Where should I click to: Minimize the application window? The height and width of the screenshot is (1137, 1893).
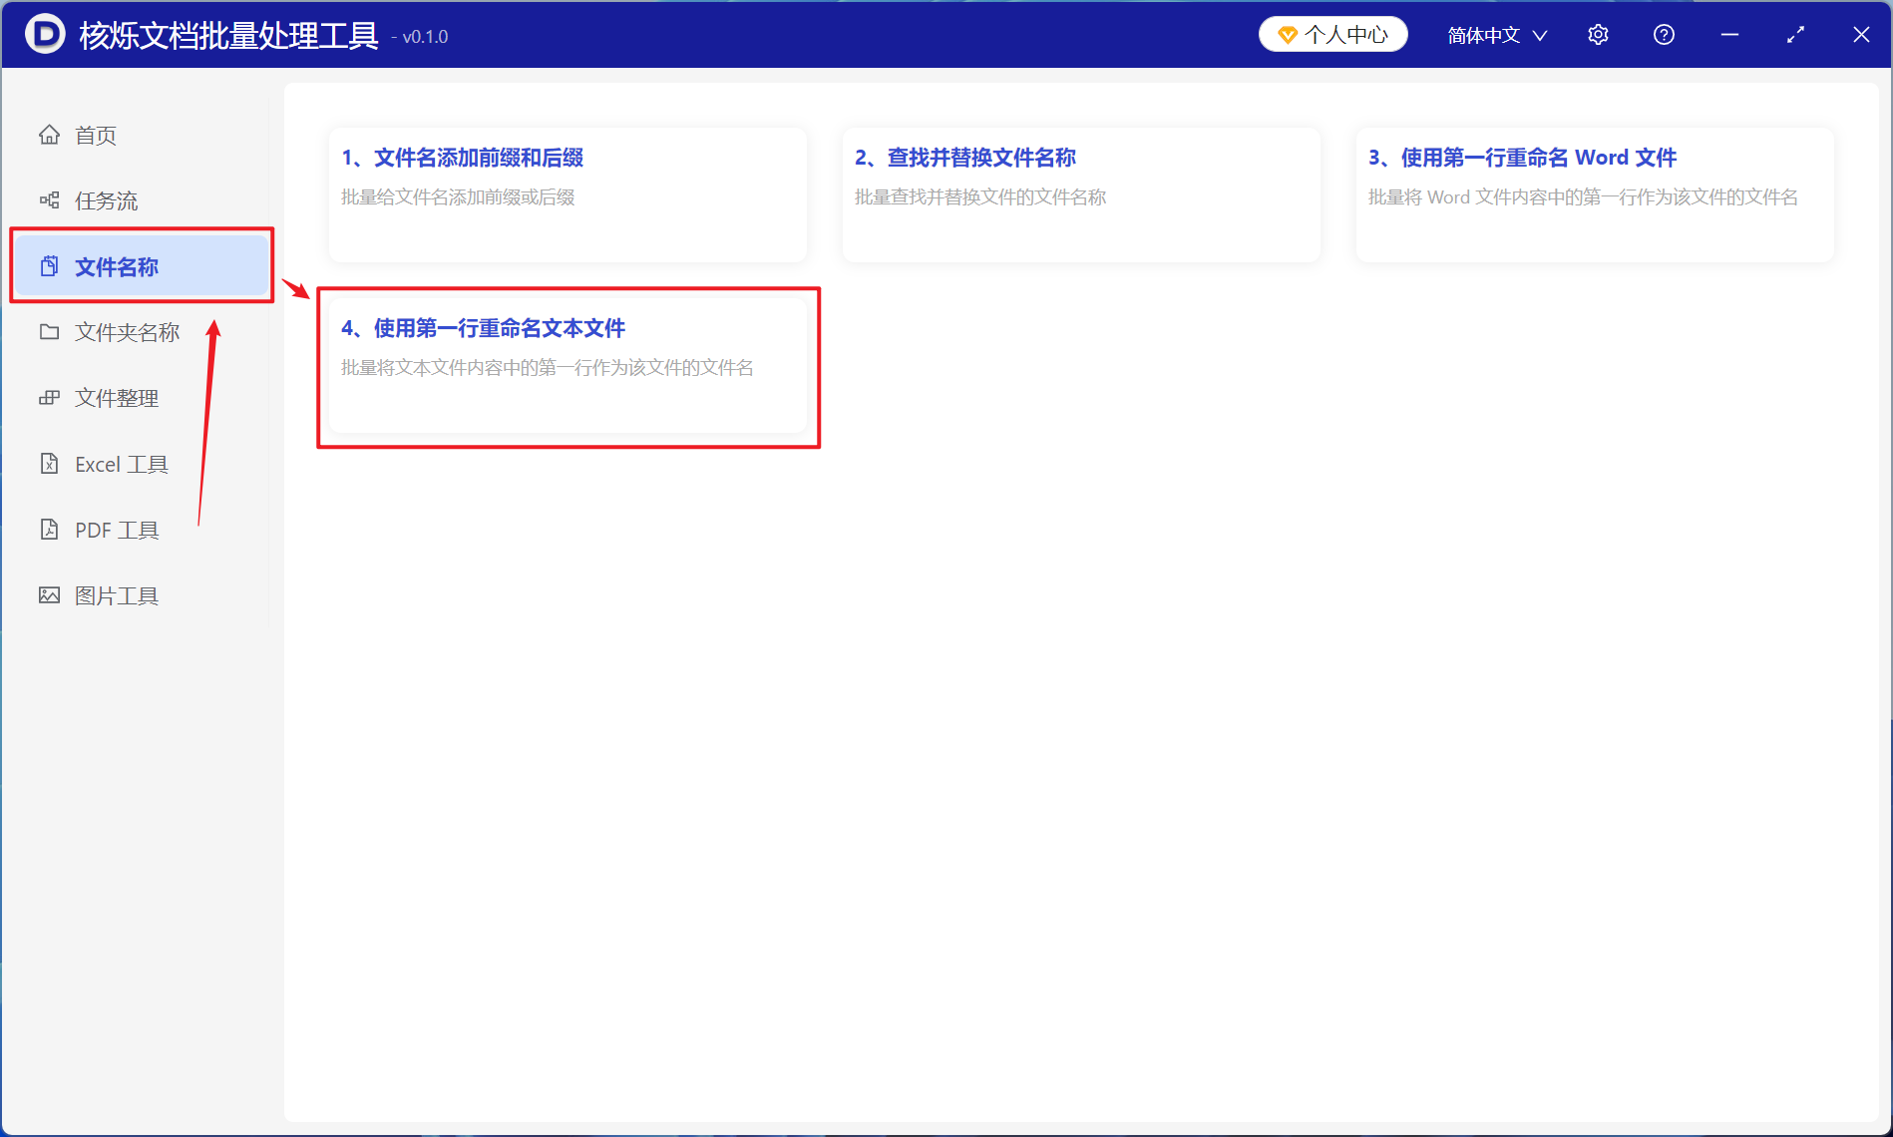(1729, 35)
